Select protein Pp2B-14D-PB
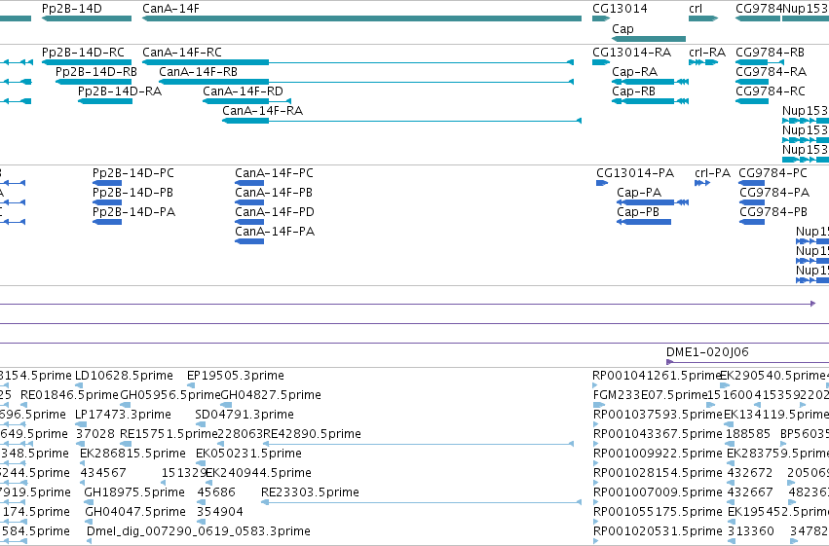Image resolution: width=829 pixels, height=546 pixels. click(x=107, y=202)
